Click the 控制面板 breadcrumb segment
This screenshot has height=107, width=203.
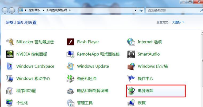pos(34,10)
